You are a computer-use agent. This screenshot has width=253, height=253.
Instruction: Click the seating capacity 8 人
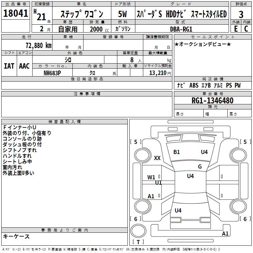click(x=136, y=60)
